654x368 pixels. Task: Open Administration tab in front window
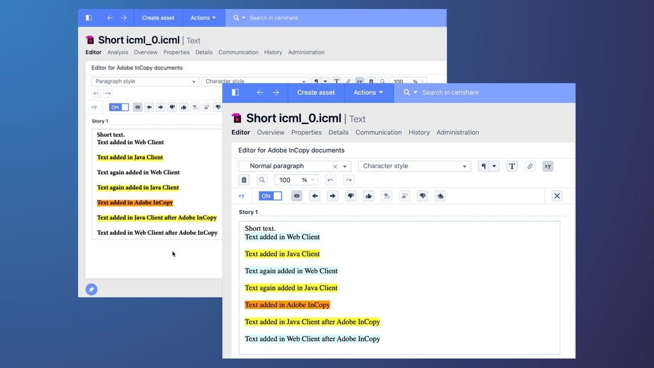click(x=457, y=132)
